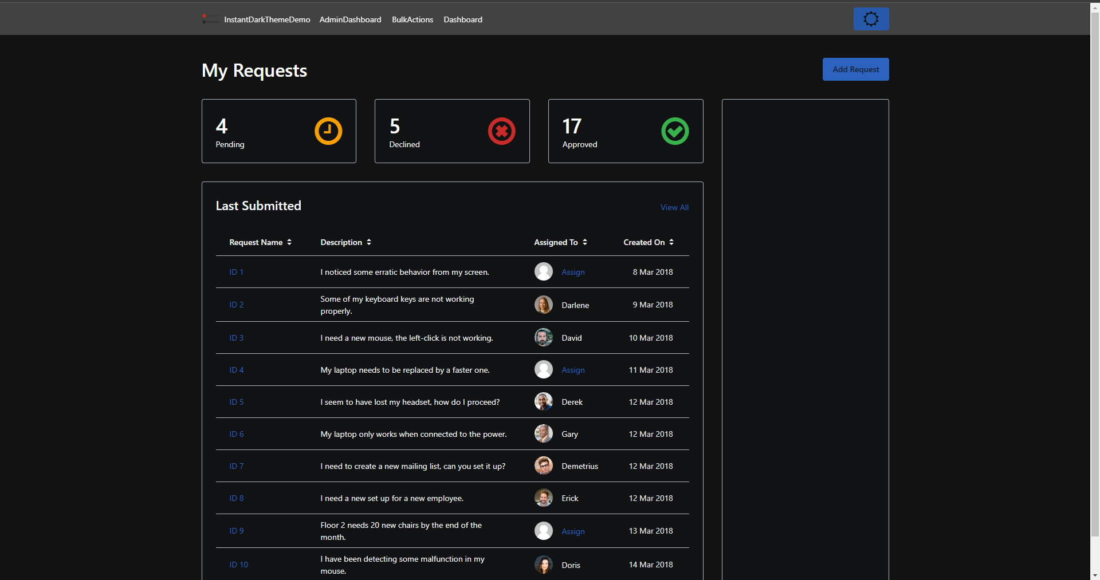Click Derek's profile photo

pyautogui.click(x=544, y=401)
